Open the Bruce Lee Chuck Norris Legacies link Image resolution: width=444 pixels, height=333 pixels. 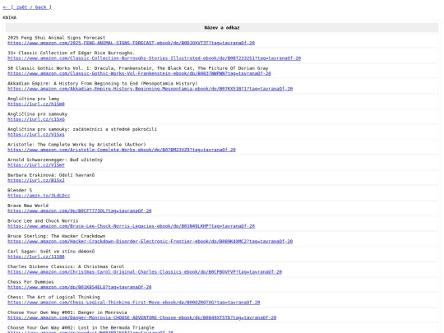pos(131,226)
